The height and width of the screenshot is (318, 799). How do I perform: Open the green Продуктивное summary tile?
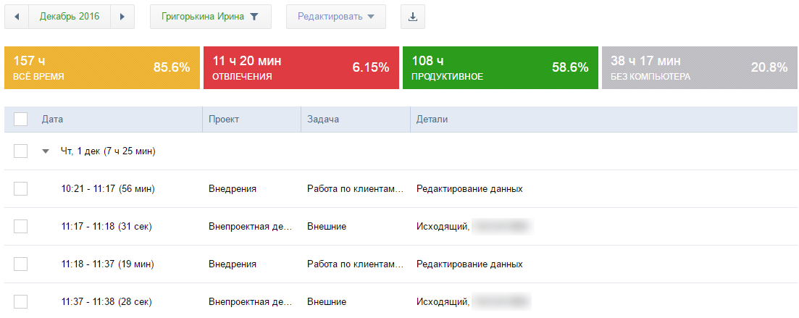click(x=500, y=67)
